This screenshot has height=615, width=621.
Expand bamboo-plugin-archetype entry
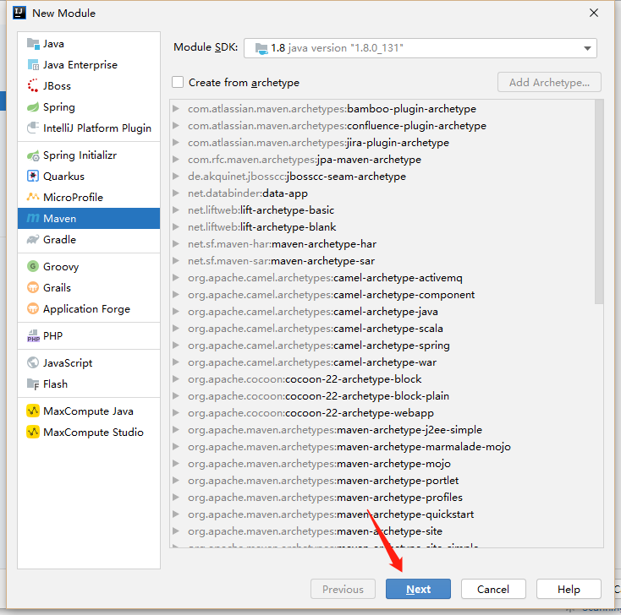click(176, 108)
